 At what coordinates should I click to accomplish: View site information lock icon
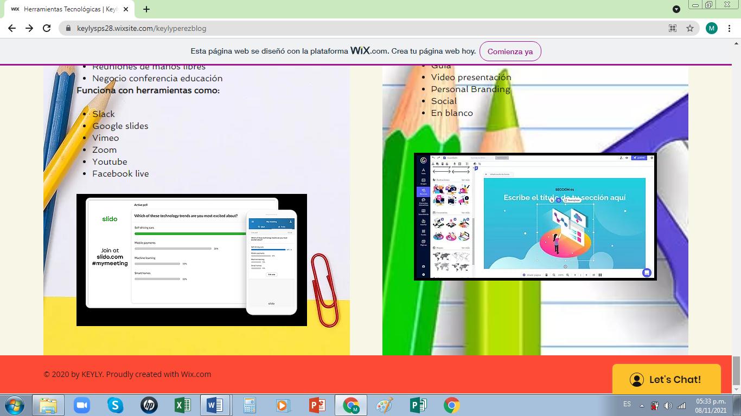(x=68, y=28)
